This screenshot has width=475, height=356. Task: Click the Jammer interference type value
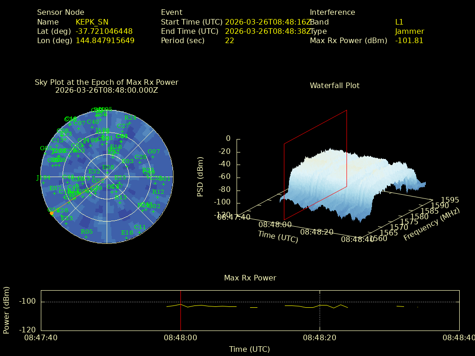[409, 31]
